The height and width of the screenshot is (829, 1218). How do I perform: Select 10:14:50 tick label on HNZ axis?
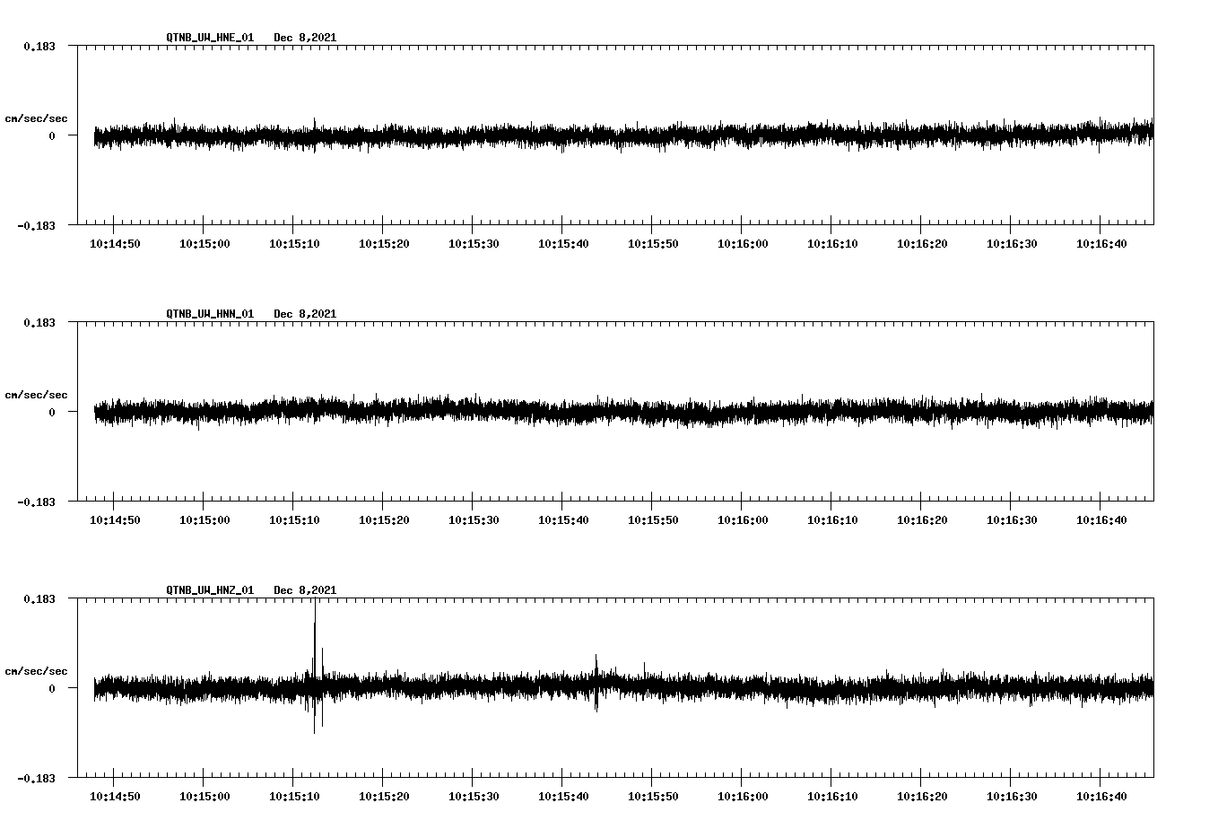tap(115, 797)
